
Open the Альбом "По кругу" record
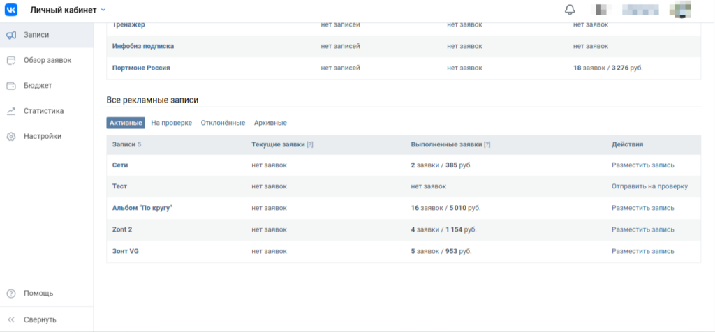(142, 208)
